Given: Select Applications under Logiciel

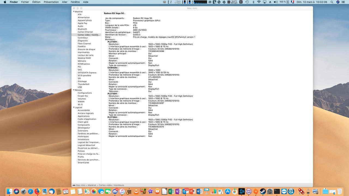Looking at the screenshot, I should tap(83, 116).
